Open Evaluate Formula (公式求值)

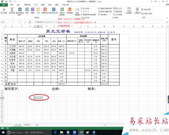117,15
